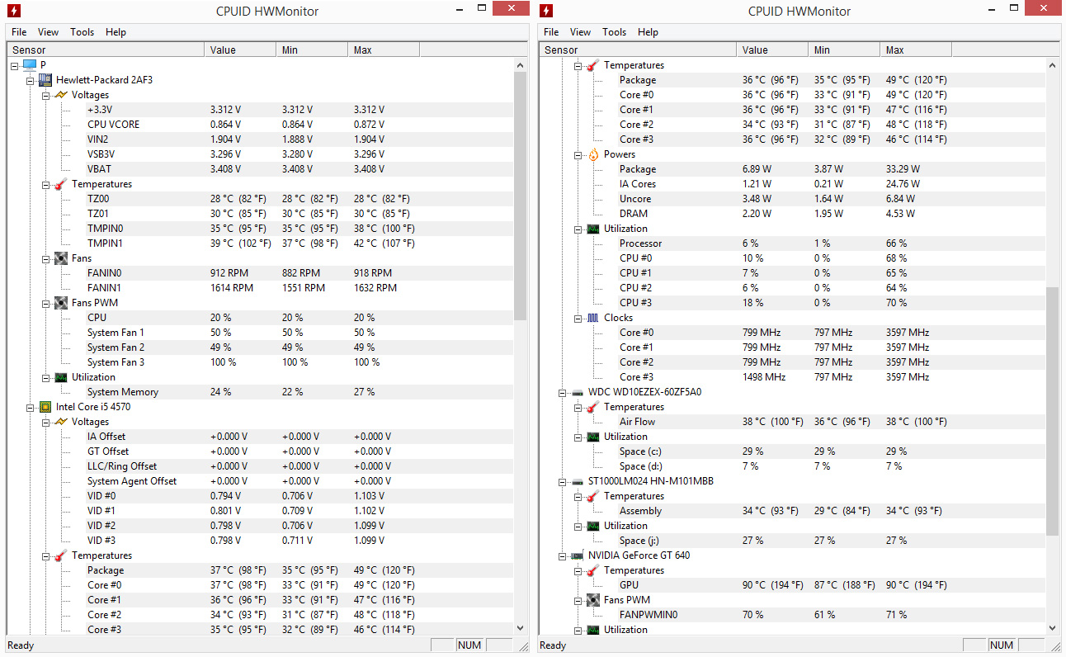Click the Utilization icon above the Processor row

click(593, 228)
